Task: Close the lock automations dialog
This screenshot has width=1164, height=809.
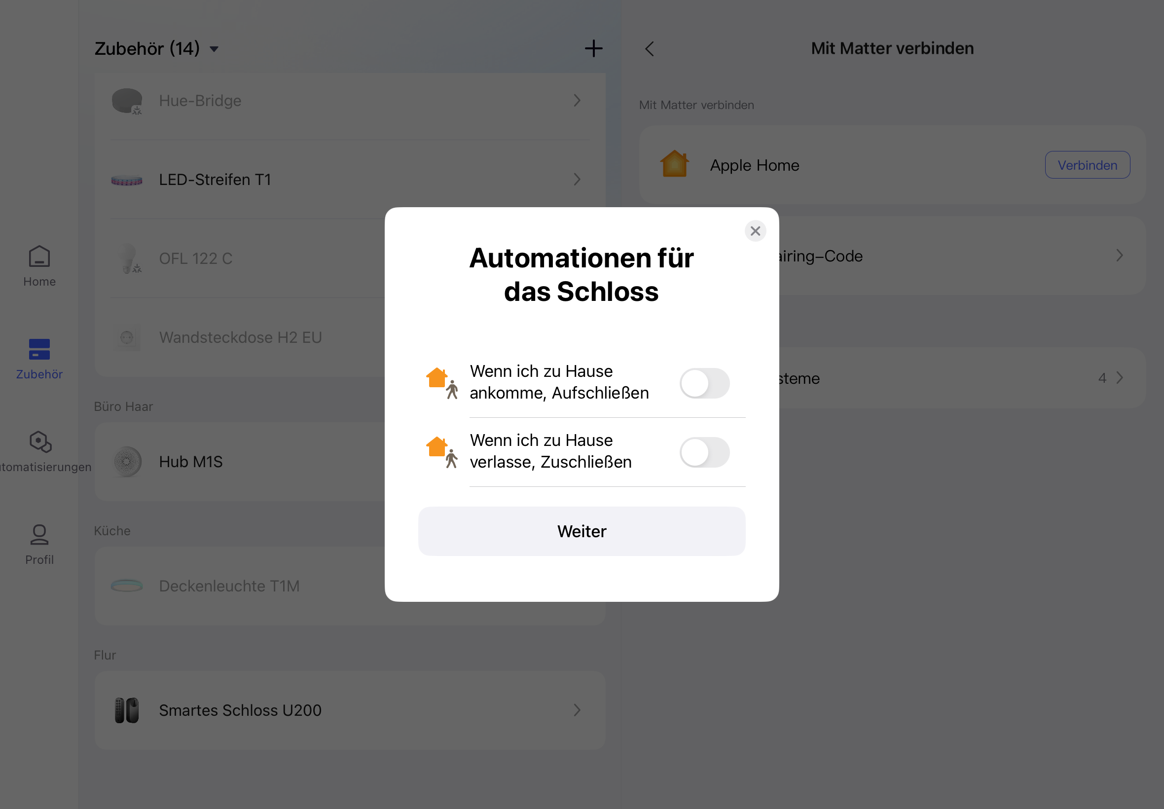Action: pyautogui.click(x=755, y=231)
